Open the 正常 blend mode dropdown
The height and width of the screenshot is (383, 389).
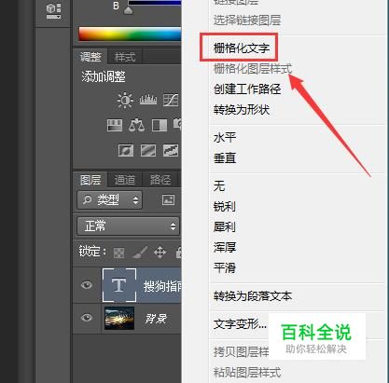coord(128,226)
